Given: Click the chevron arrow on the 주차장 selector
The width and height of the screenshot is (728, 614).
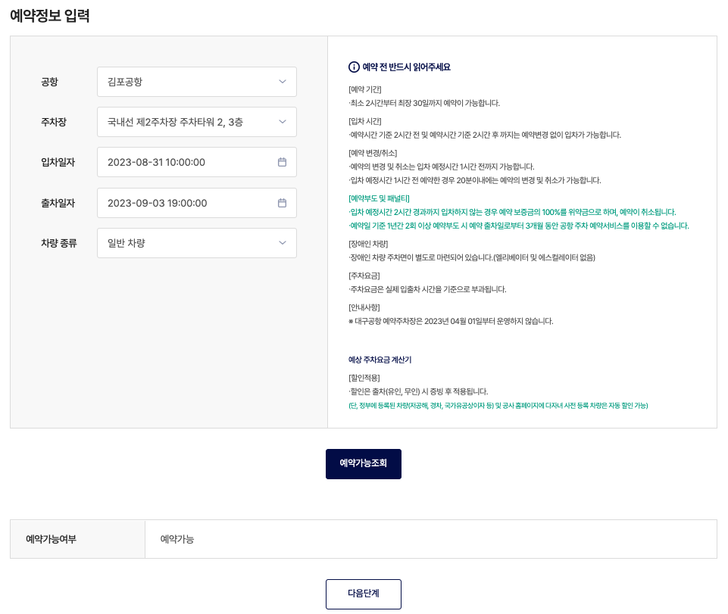Looking at the screenshot, I should tap(283, 122).
